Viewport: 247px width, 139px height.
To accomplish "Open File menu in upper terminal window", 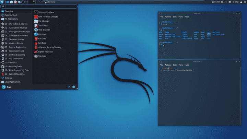I will [x=161, y=17].
